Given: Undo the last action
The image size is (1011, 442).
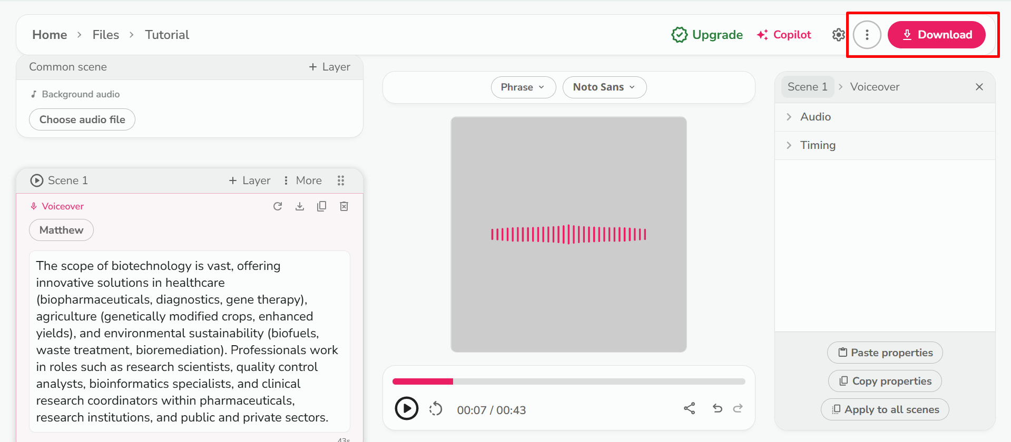Looking at the screenshot, I should coord(717,408).
